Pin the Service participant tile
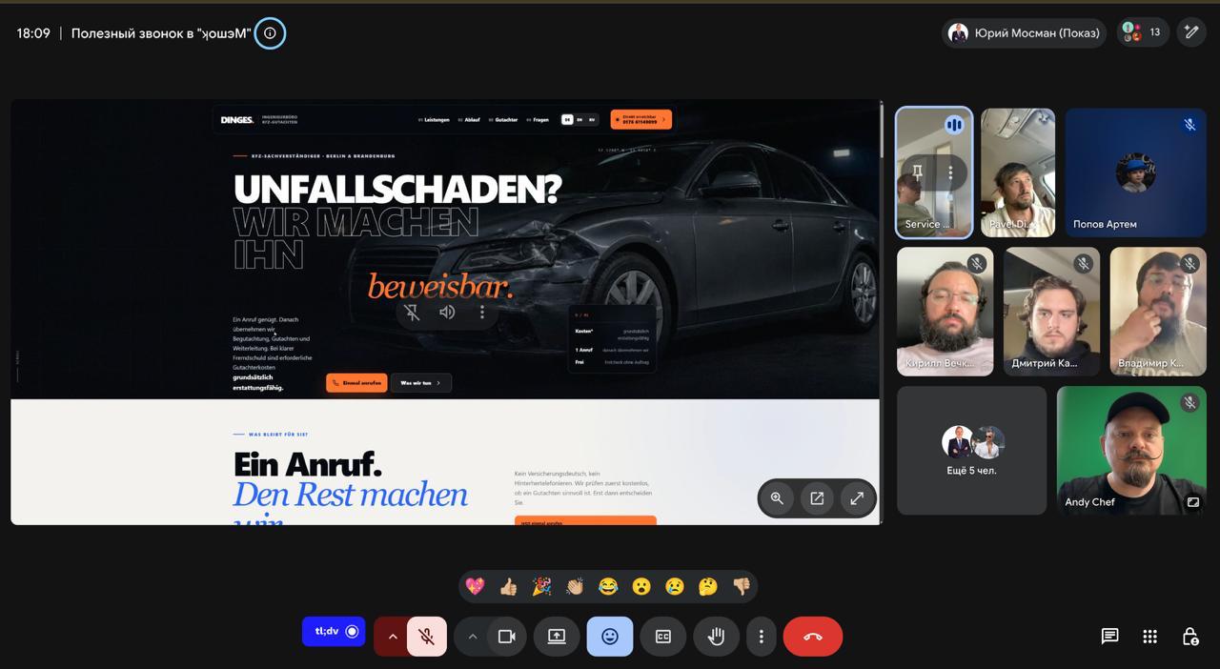The height and width of the screenshot is (669, 1220). (917, 172)
